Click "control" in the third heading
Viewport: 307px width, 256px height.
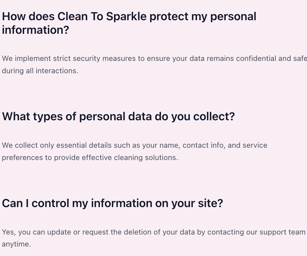point(50,203)
